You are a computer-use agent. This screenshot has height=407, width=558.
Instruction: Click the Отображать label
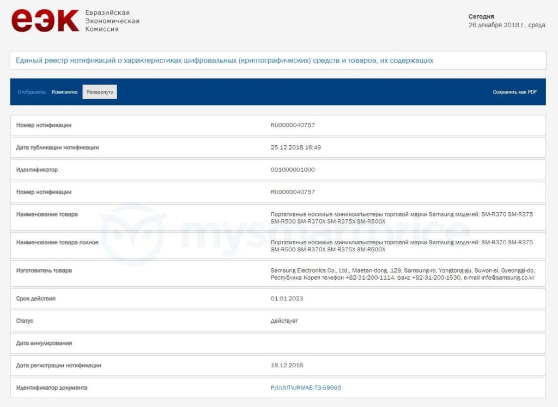(x=32, y=92)
